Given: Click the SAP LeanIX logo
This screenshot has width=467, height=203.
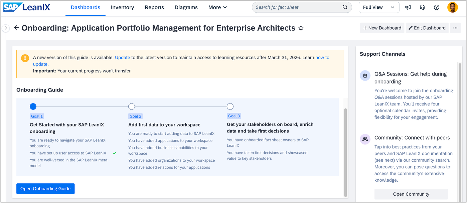Looking at the screenshot, I should 27,7.
